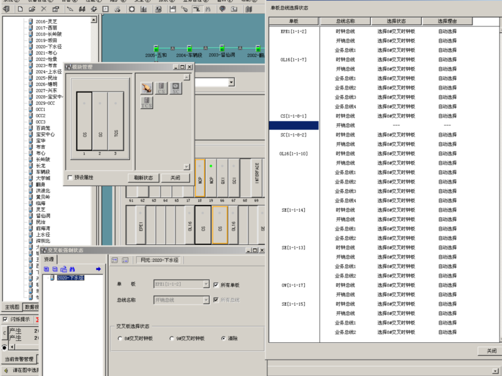Image resolution: width=502 pixels, height=376 pixels.
Task: Open the 单板 dropdown showing EPE1[1-1-2]
Action: [x=206, y=284]
